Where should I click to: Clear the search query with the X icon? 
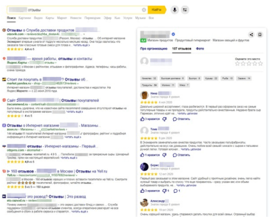tap(144, 10)
